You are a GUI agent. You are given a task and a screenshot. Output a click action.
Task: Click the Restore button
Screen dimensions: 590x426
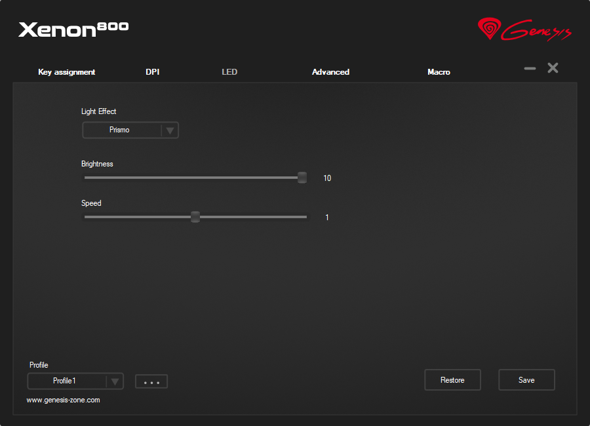pos(452,380)
